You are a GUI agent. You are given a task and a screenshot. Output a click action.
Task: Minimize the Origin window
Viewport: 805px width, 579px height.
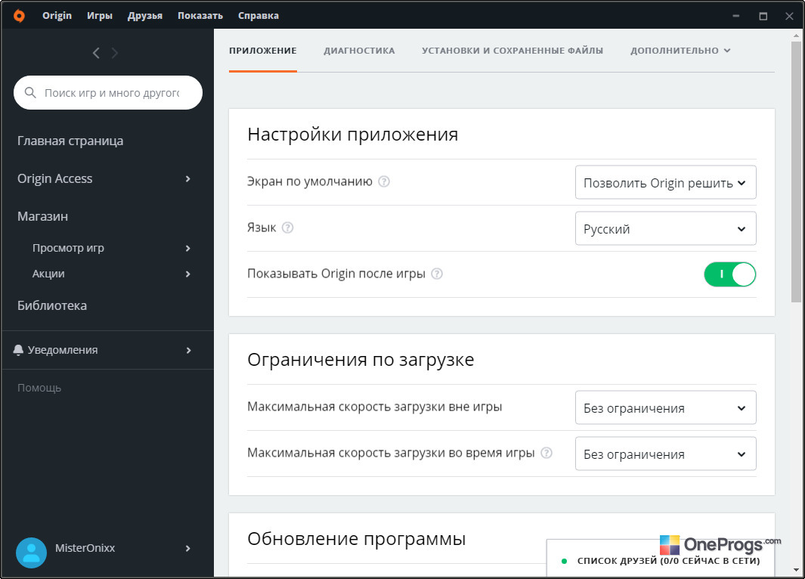(x=735, y=16)
